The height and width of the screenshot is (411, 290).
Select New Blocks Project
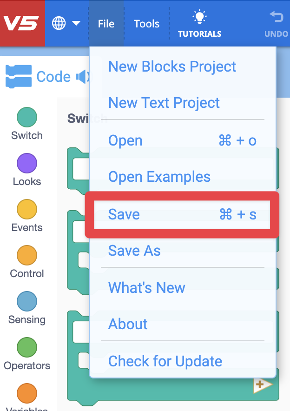(x=172, y=66)
